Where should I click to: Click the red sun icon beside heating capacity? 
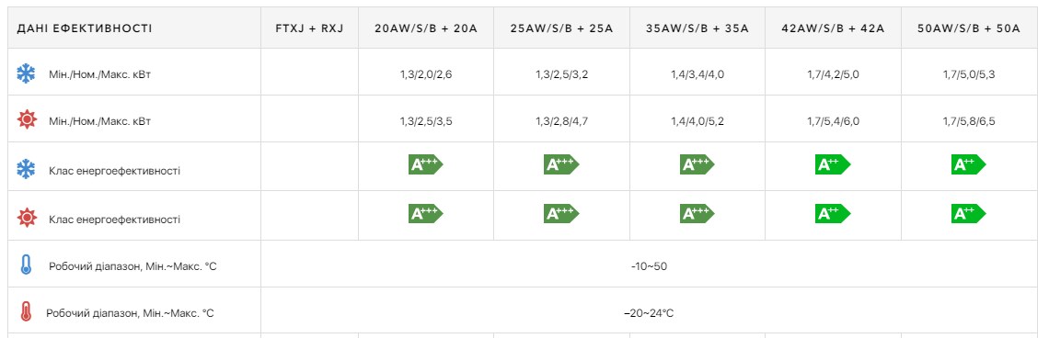[x=26, y=120]
